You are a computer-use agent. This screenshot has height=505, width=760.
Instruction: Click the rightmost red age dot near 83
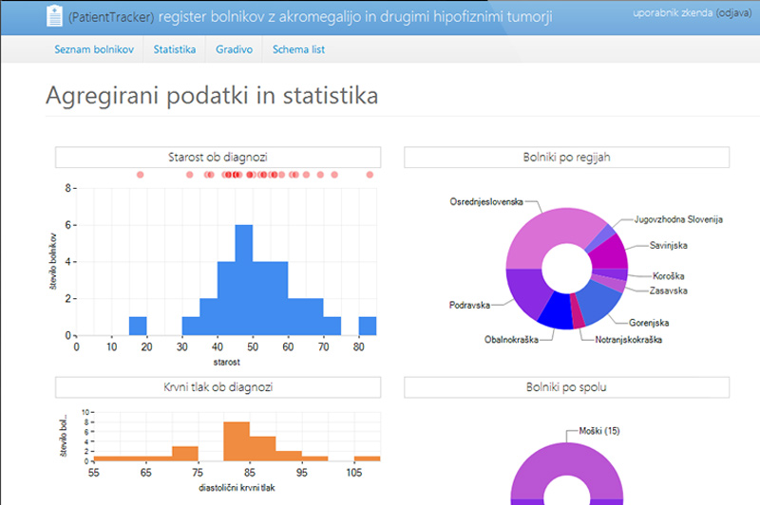(370, 175)
